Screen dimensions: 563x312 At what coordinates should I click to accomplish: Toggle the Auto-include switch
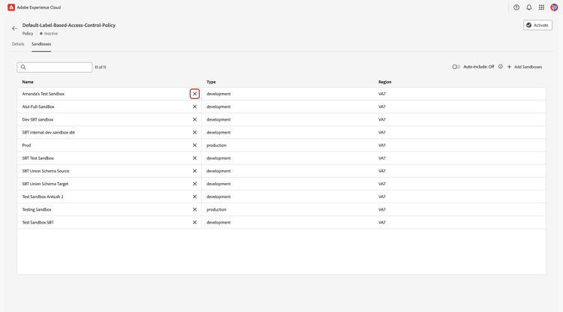[456, 67]
